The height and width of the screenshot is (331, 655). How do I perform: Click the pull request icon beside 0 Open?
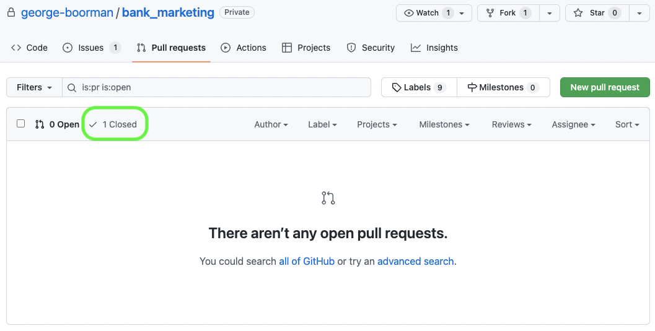click(x=40, y=124)
